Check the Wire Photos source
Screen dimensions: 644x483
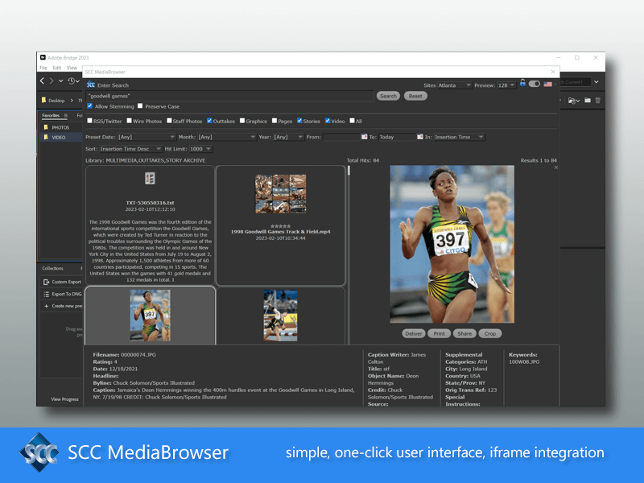pos(129,121)
